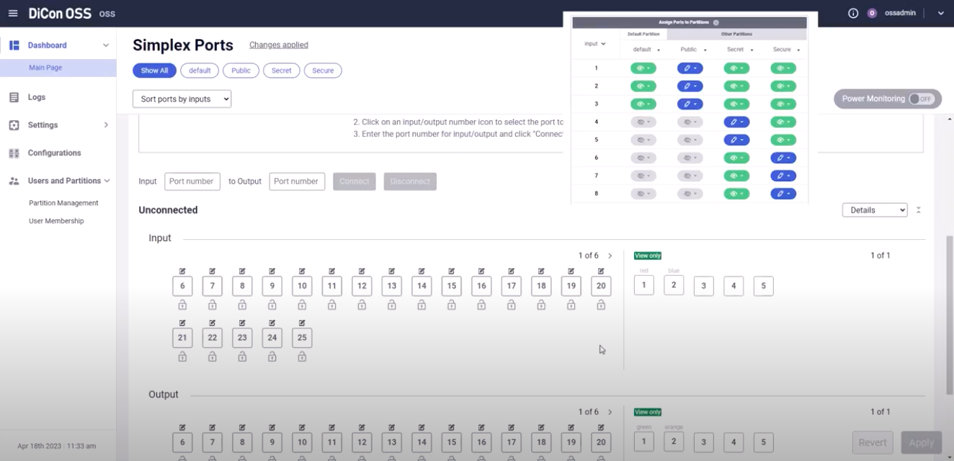
Task: Toggle the Power Monitoring switch
Action: [920, 99]
